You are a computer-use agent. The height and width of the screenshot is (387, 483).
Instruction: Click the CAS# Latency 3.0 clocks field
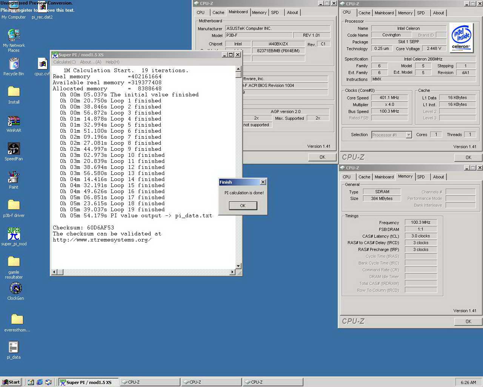click(421, 236)
